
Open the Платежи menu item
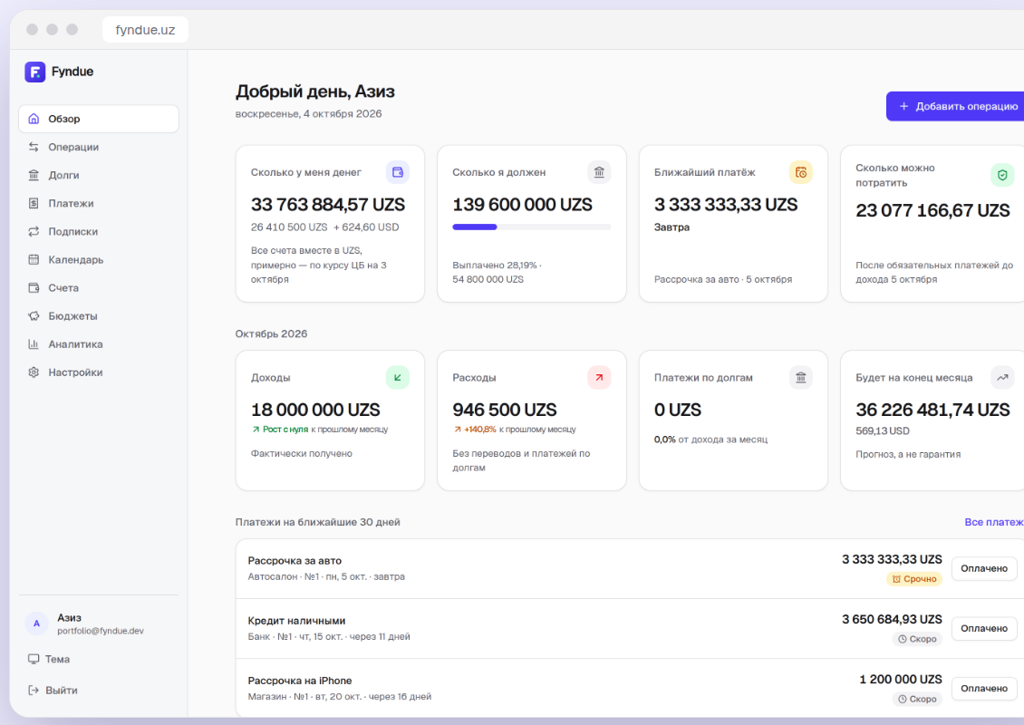click(99, 203)
